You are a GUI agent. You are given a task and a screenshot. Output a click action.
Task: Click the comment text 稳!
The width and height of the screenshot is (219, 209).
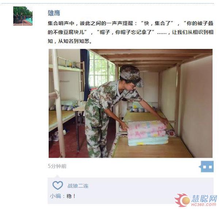pos(71,196)
